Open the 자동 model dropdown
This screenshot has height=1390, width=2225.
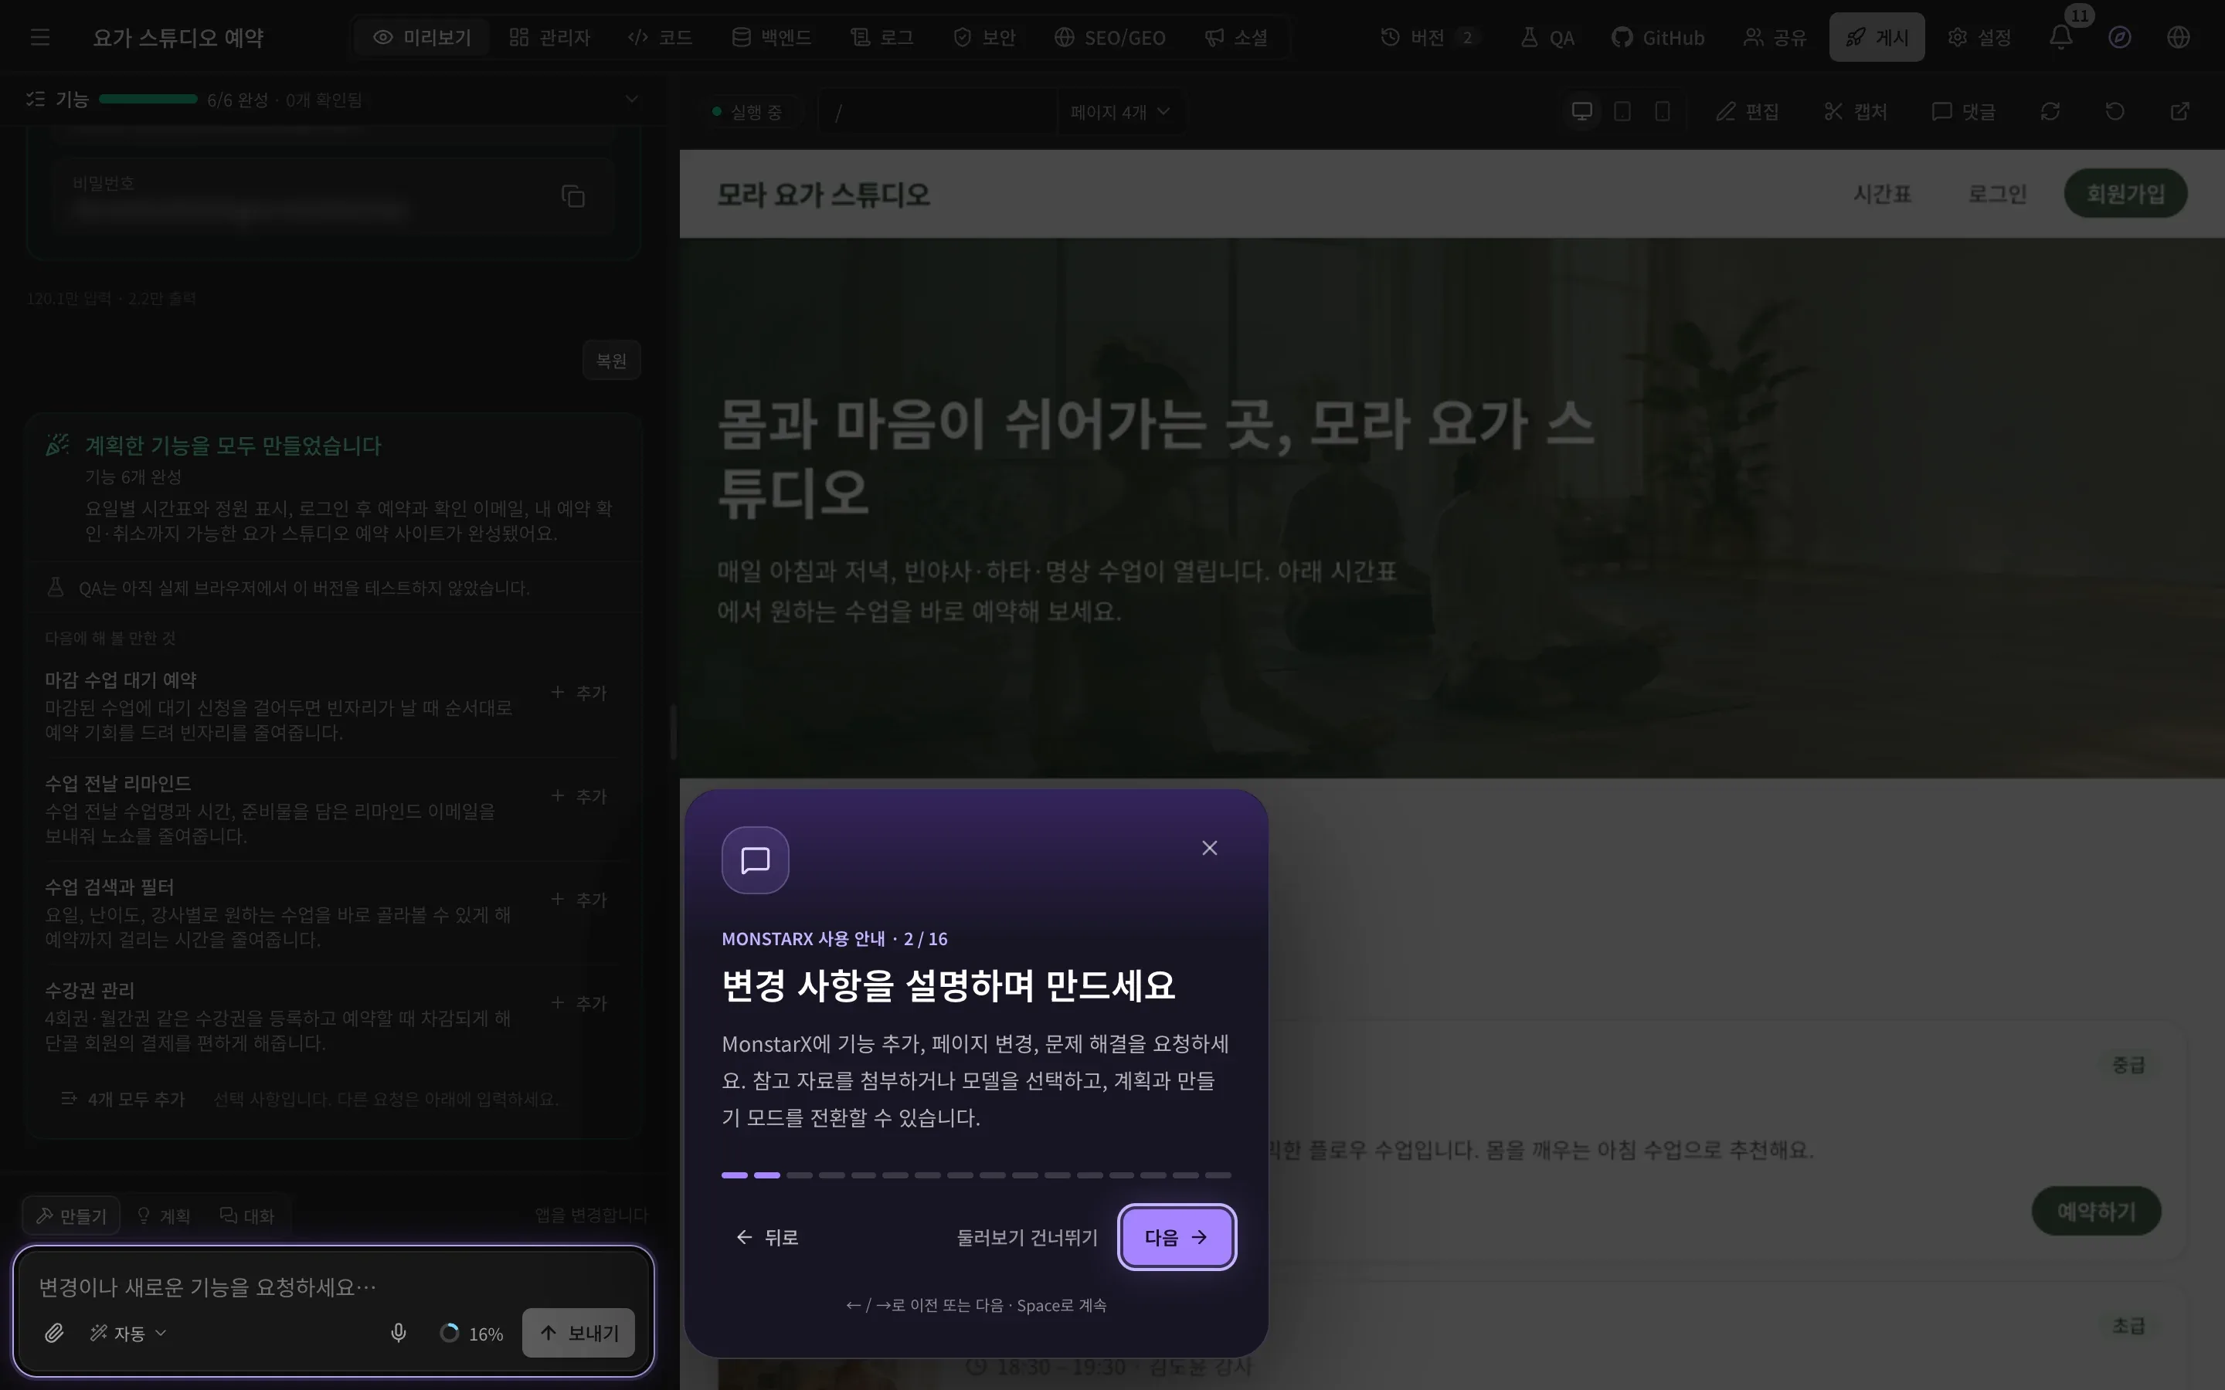click(127, 1332)
